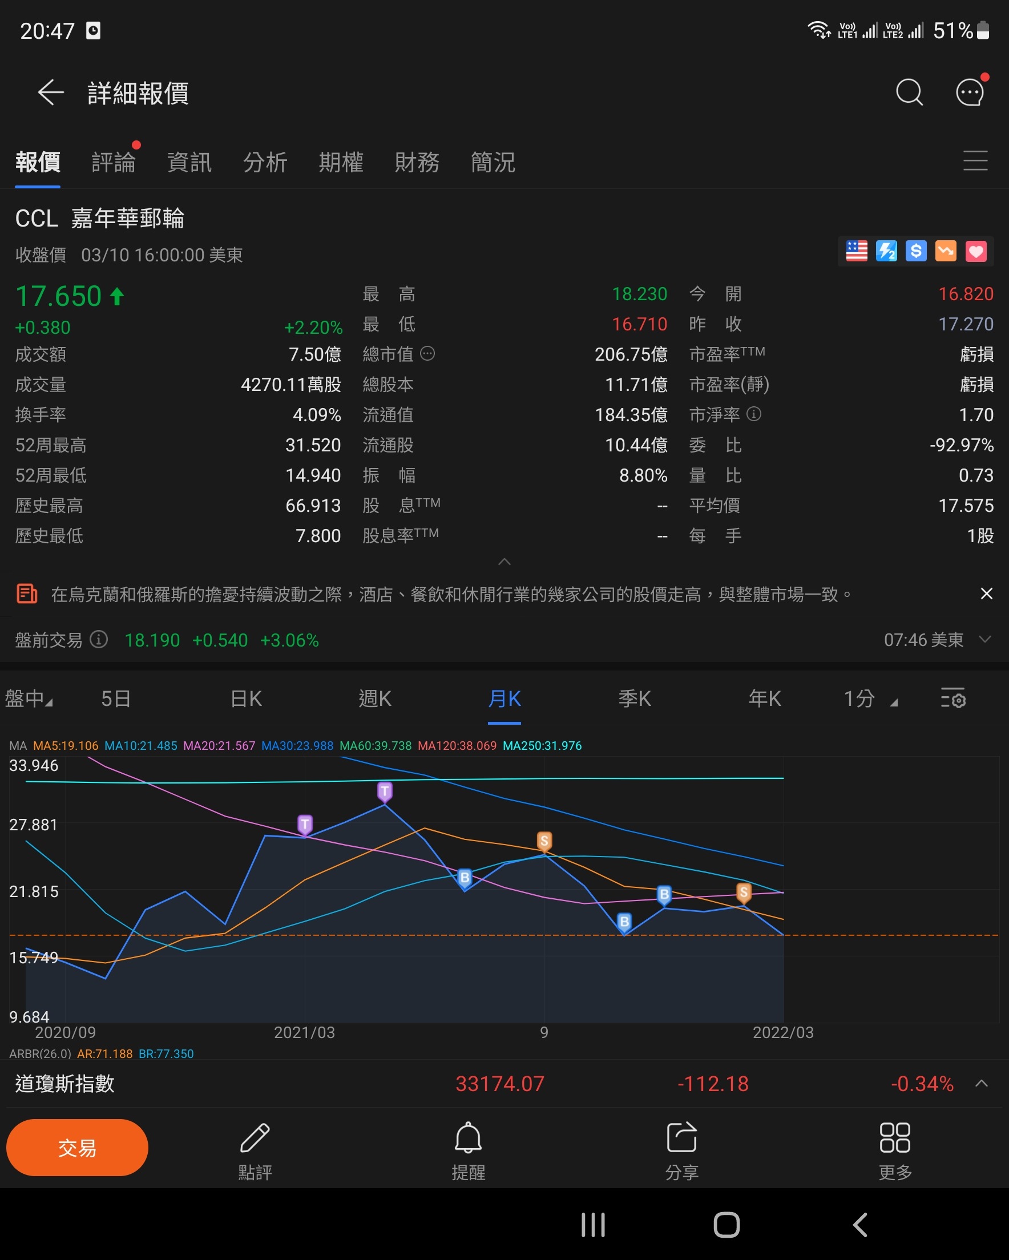Tap the first purple T marker

click(x=305, y=825)
